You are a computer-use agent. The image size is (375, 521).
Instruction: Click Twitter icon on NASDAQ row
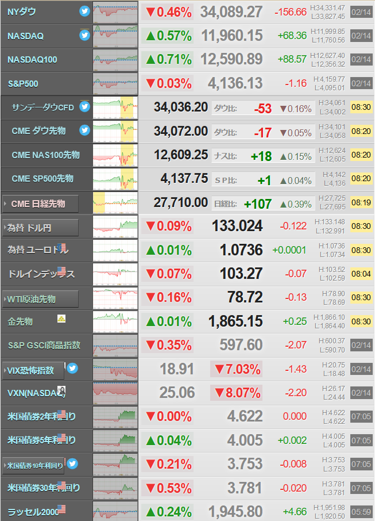84,35
